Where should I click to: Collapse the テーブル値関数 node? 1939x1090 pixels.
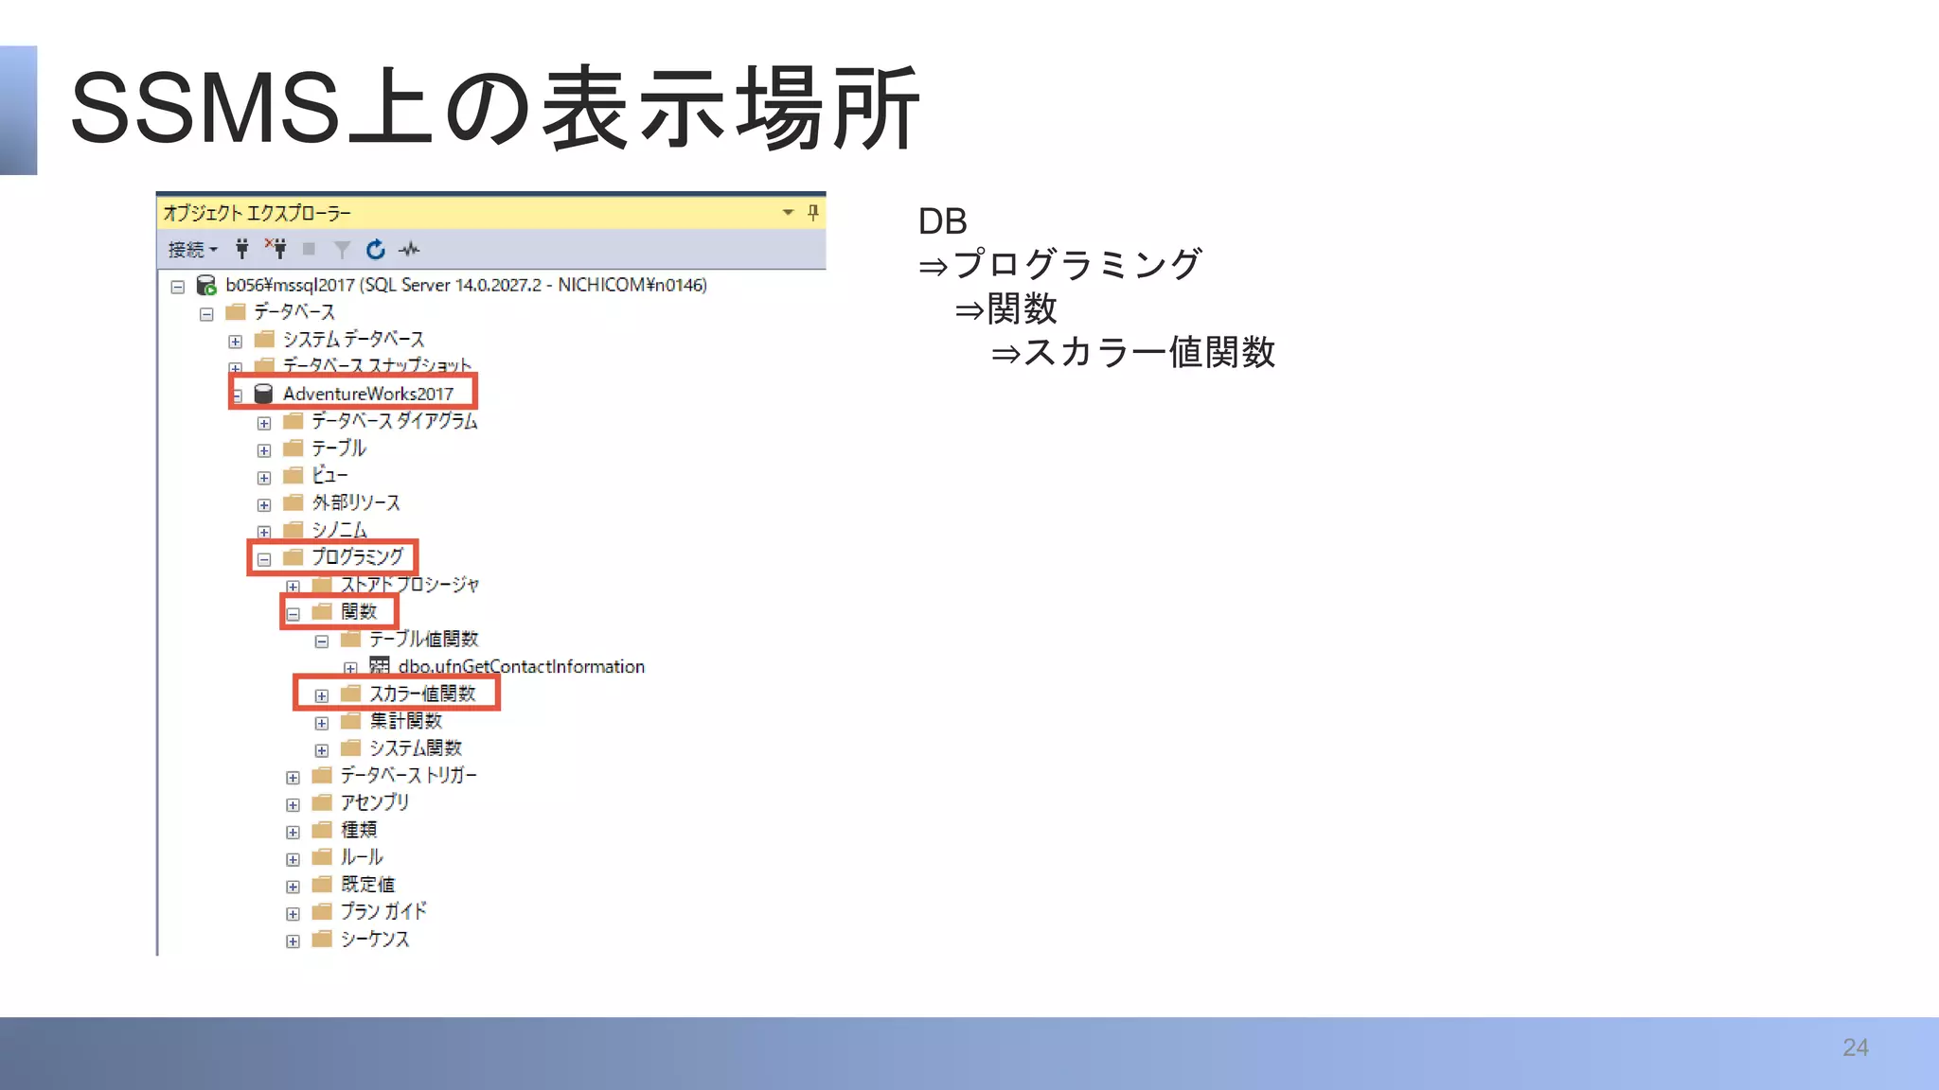pos(322,642)
